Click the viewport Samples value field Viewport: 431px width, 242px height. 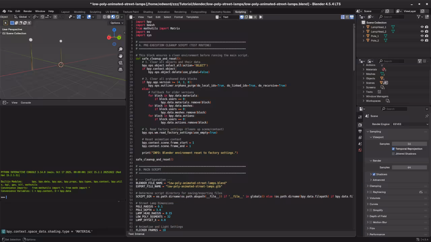coord(409,144)
